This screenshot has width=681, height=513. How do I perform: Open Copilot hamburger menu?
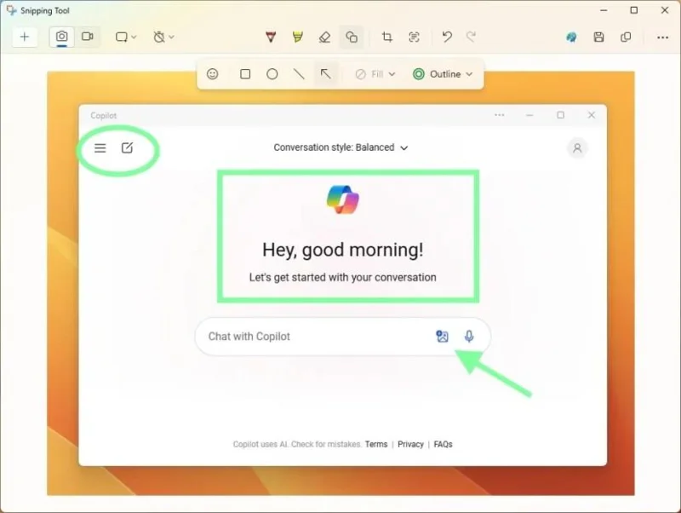[x=100, y=148]
